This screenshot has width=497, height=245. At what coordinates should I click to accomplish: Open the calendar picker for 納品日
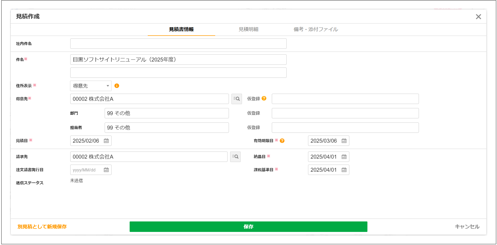[x=344, y=157]
